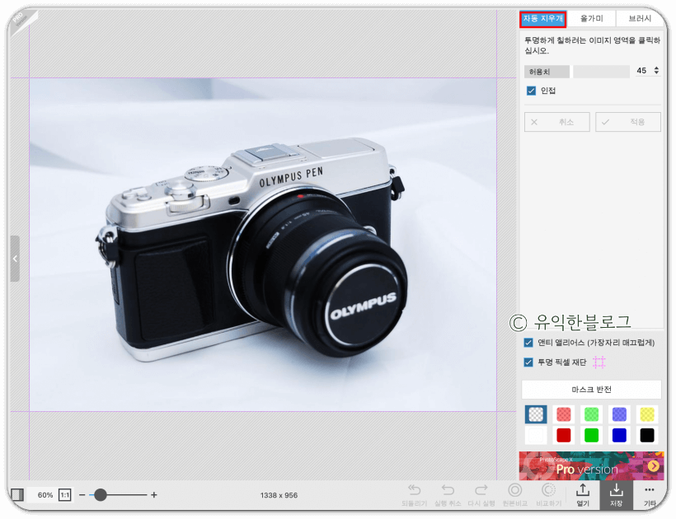This screenshot has width=676, height=519.
Task: Click the zoom slider handle
Action: [100, 495]
